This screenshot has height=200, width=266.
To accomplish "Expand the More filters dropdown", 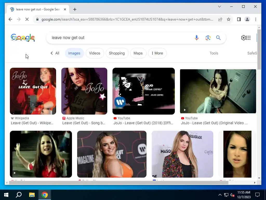I will (x=157, y=53).
